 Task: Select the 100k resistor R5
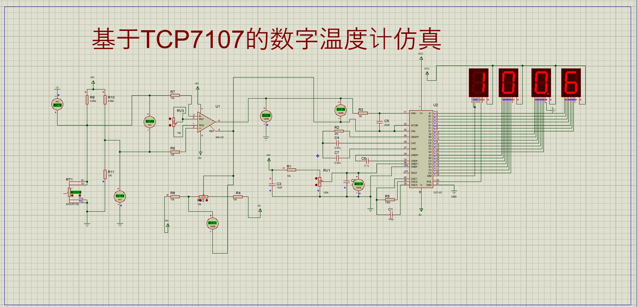coord(390,200)
